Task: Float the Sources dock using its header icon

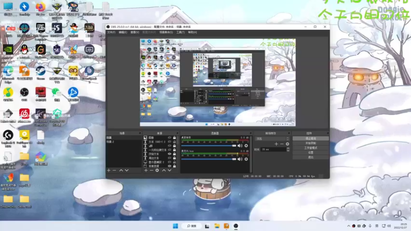Action: (x=177, y=133)
